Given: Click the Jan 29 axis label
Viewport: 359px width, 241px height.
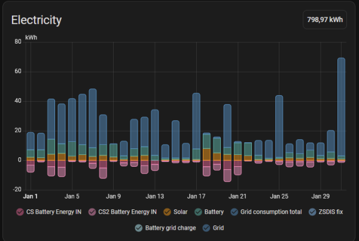Looking at the screenshot, I should (321, 196).
